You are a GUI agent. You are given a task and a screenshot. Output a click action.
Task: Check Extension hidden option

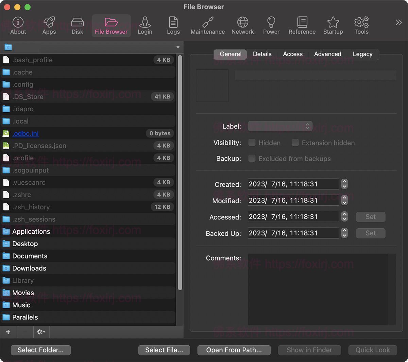point(295,143)
